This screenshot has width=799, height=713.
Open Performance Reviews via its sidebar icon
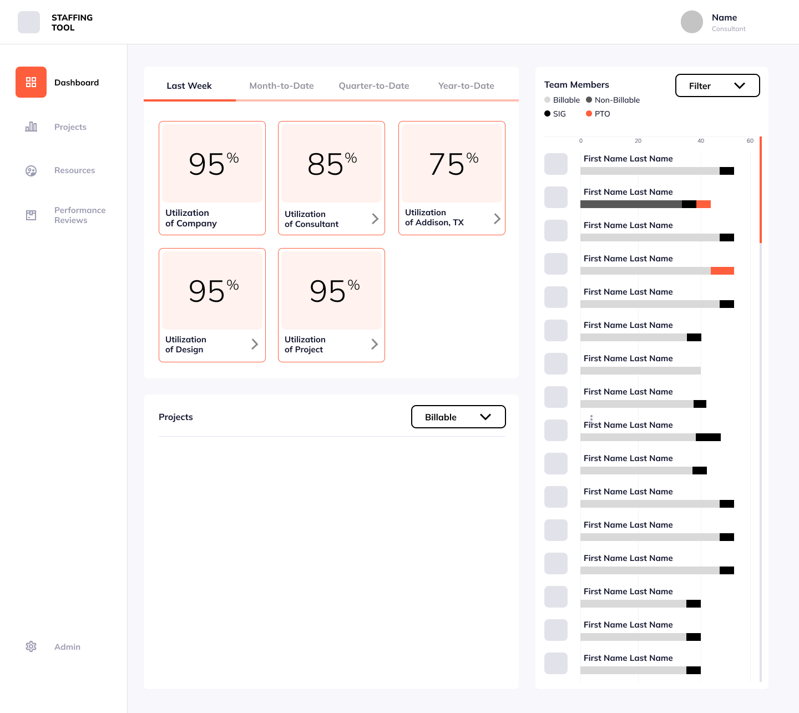coord(31,215)
